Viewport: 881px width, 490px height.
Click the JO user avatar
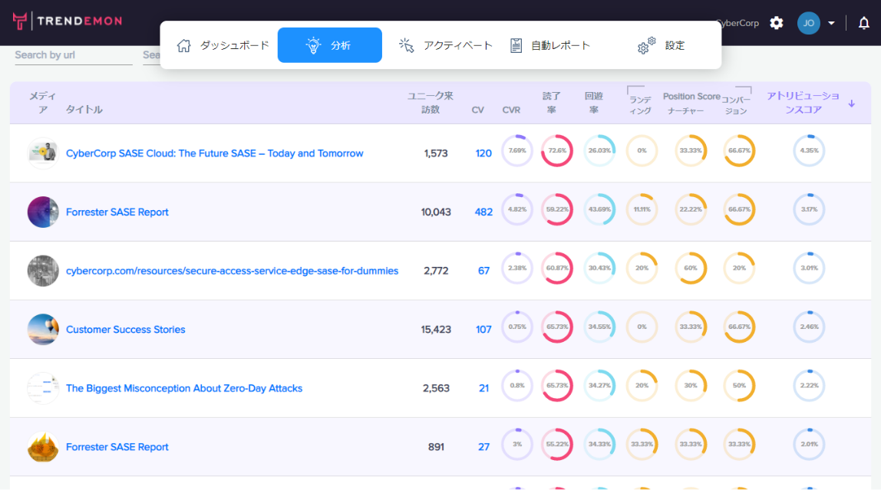pyautogui.click(x=809, y=23)
